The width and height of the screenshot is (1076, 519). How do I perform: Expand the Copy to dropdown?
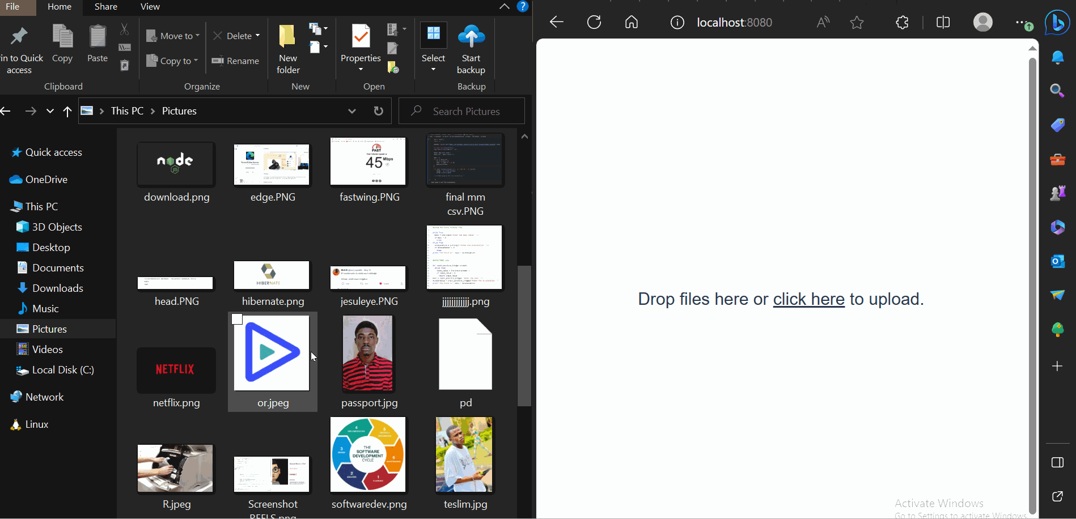coord(196,61)
